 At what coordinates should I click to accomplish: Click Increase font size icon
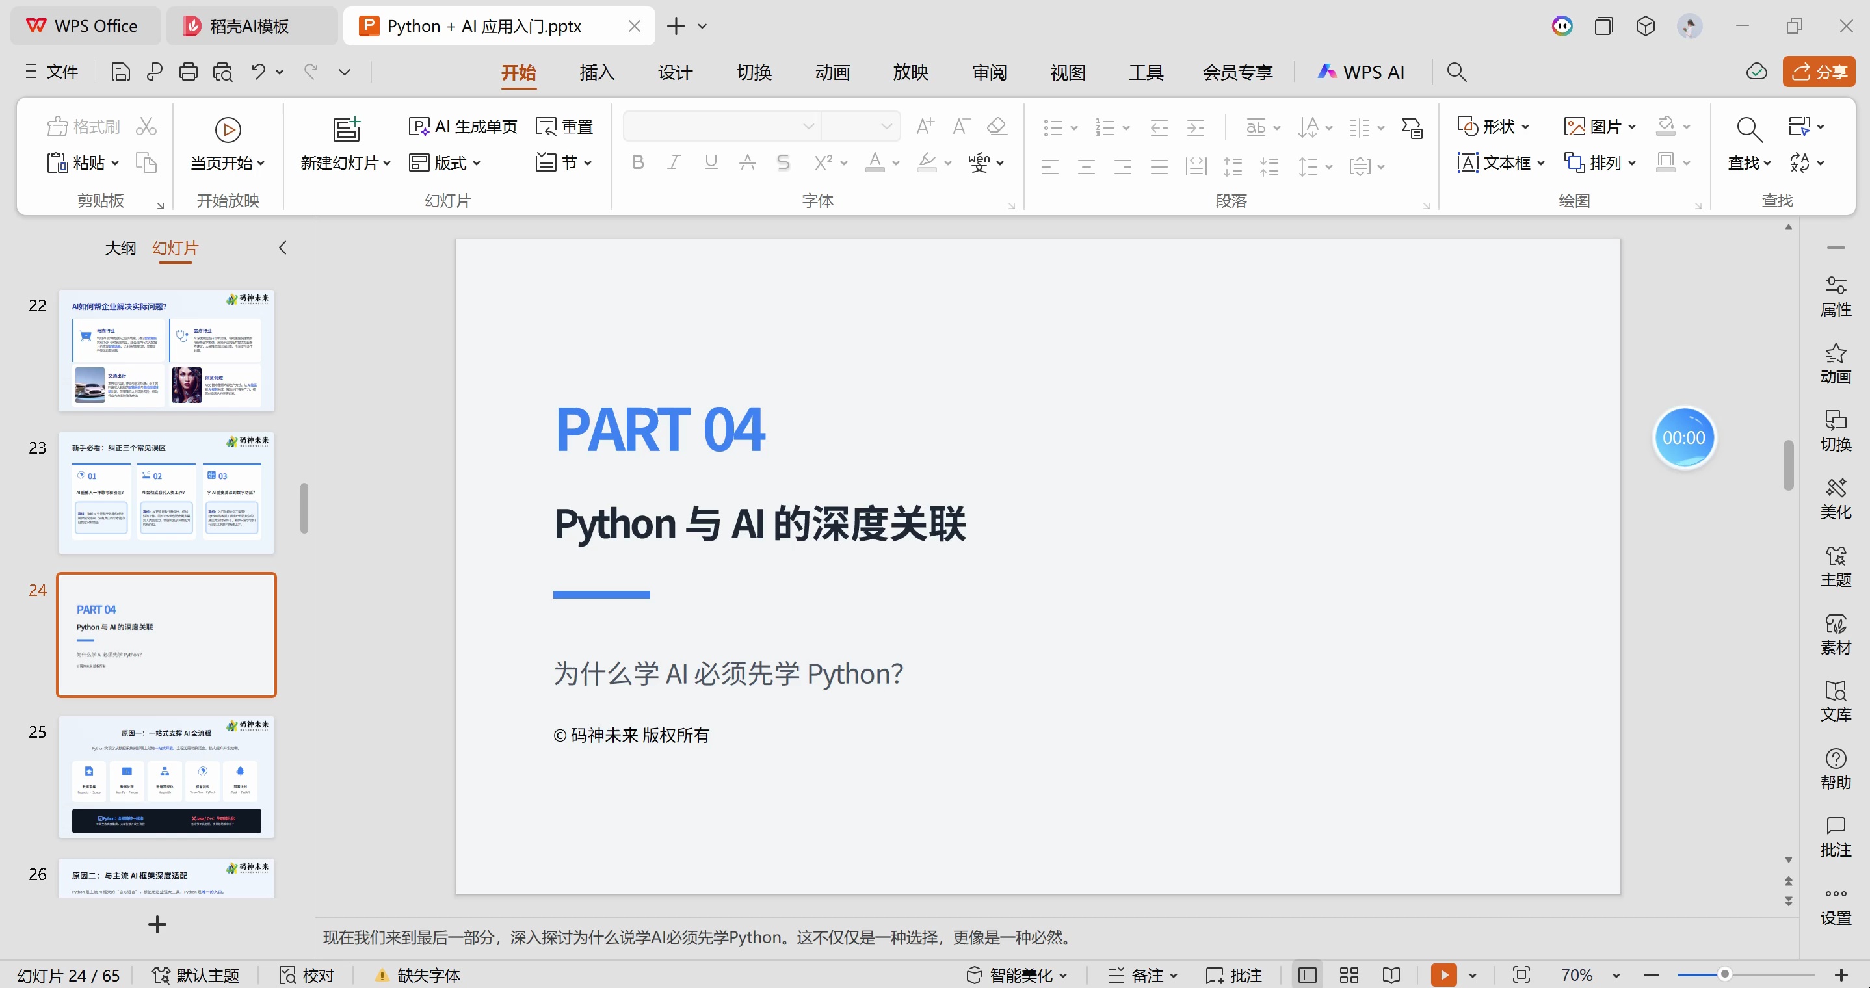925,126
